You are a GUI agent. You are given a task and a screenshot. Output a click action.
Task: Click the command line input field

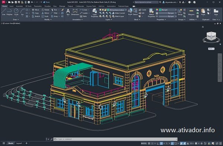point(115,139)
